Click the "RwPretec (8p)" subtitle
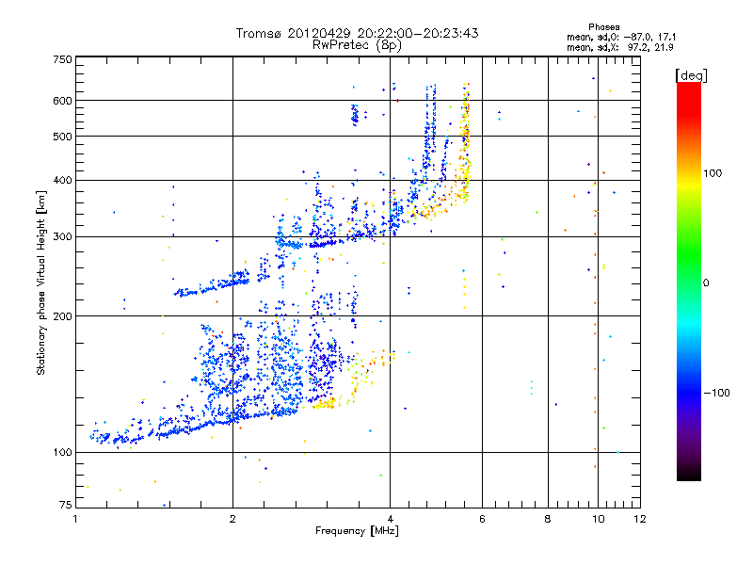 coord(357,45)
